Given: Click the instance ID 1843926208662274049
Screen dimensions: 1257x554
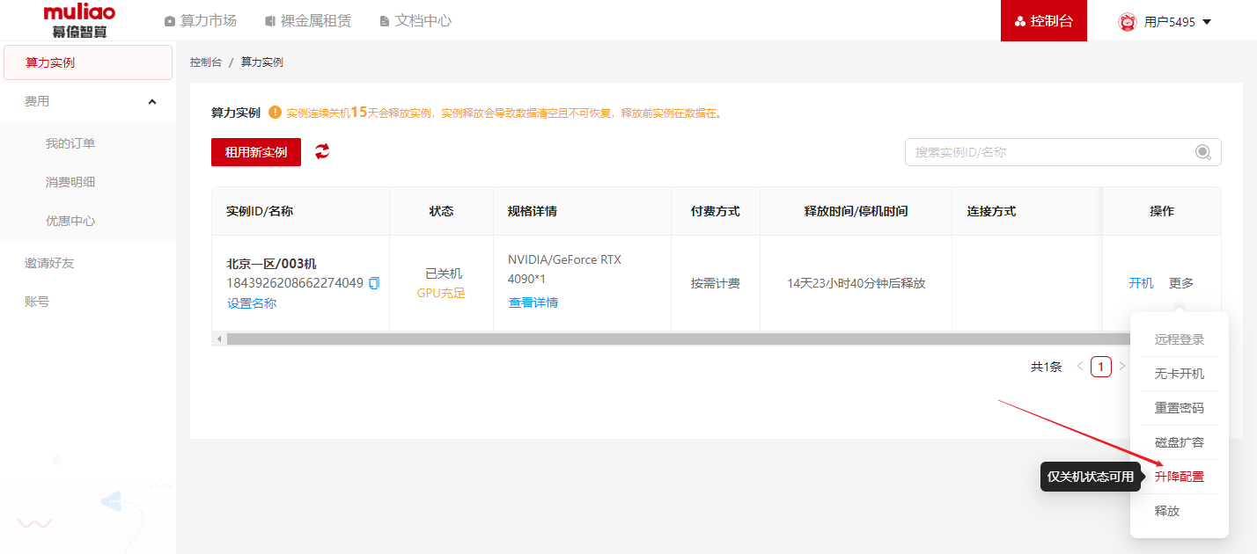Looking at the screenshot, I should tap(295, 283).
